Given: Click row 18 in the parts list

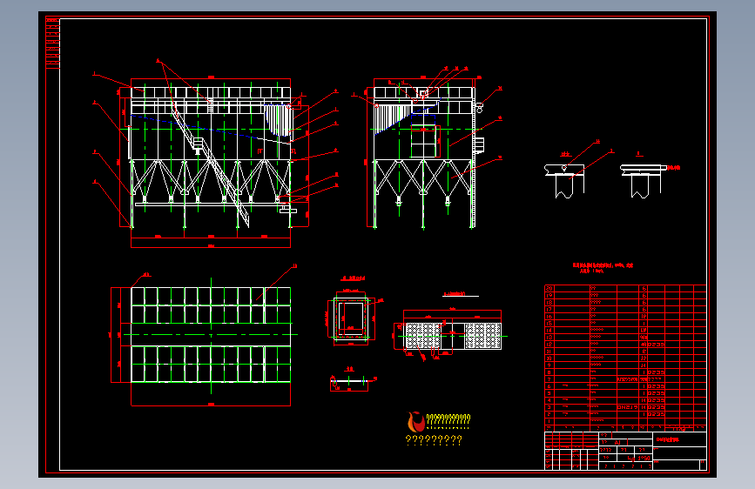Looking at the screenshot, I should [x=625, y=302].
